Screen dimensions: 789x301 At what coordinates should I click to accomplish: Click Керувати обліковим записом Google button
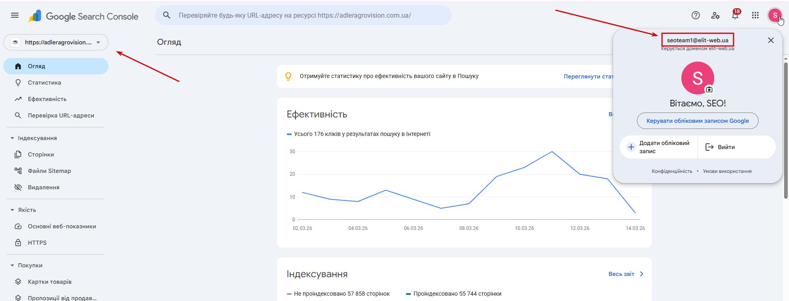coord(697,121)
